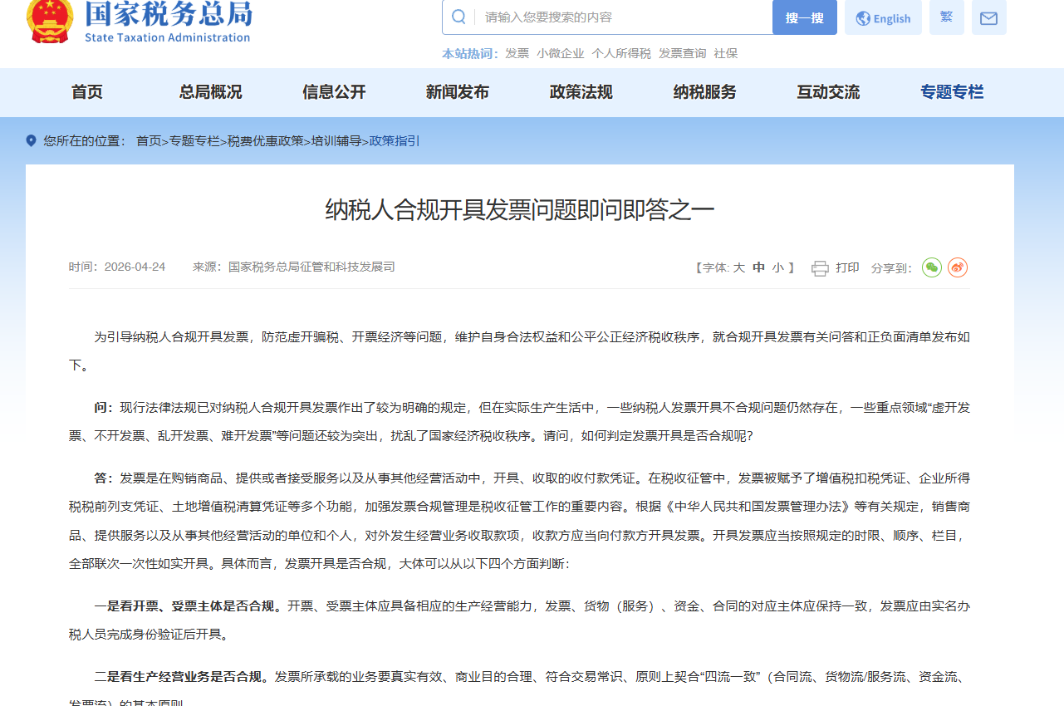
Task: Click the magnifier search icon
Action: (458, 17)
